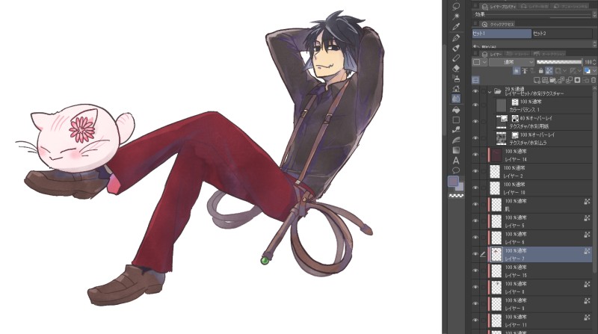This screenshot has height=334, width=598.
Task: Select the Gradient tool
Action: (456, 150)
